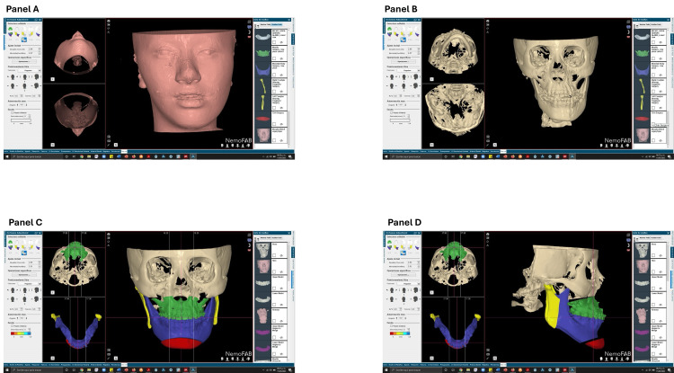Image resolution: width=674 pixels, height=373 pixels.
Task: Switch to the second tab above Panel D's model list
Action: [657, 237]
